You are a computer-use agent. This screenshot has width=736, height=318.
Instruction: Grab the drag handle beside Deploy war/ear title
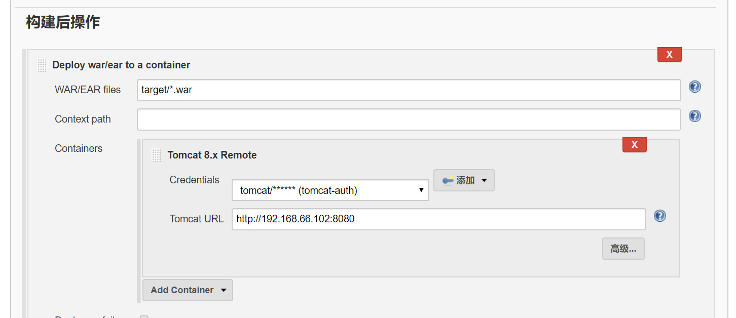tap(42, 65)
